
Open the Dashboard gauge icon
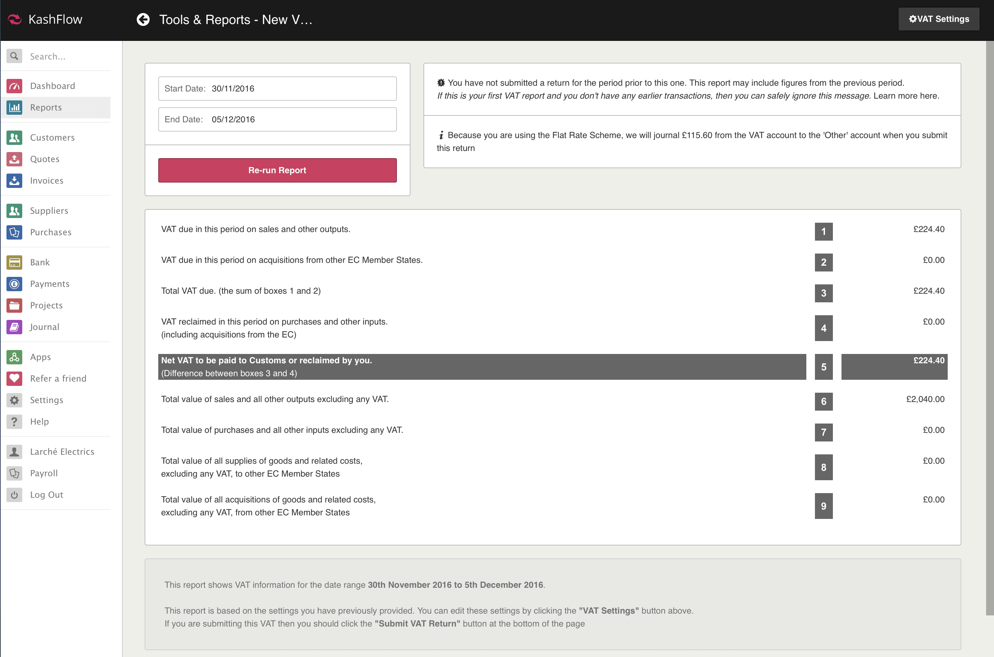pyautogui.click(x=14, y=86)
